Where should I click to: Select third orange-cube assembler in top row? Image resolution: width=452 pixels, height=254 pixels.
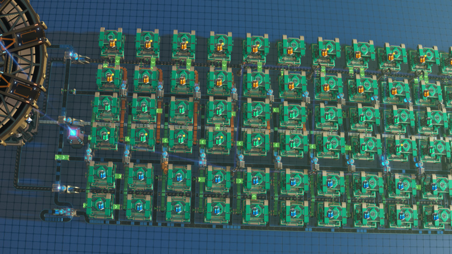[x=183, y=46]
